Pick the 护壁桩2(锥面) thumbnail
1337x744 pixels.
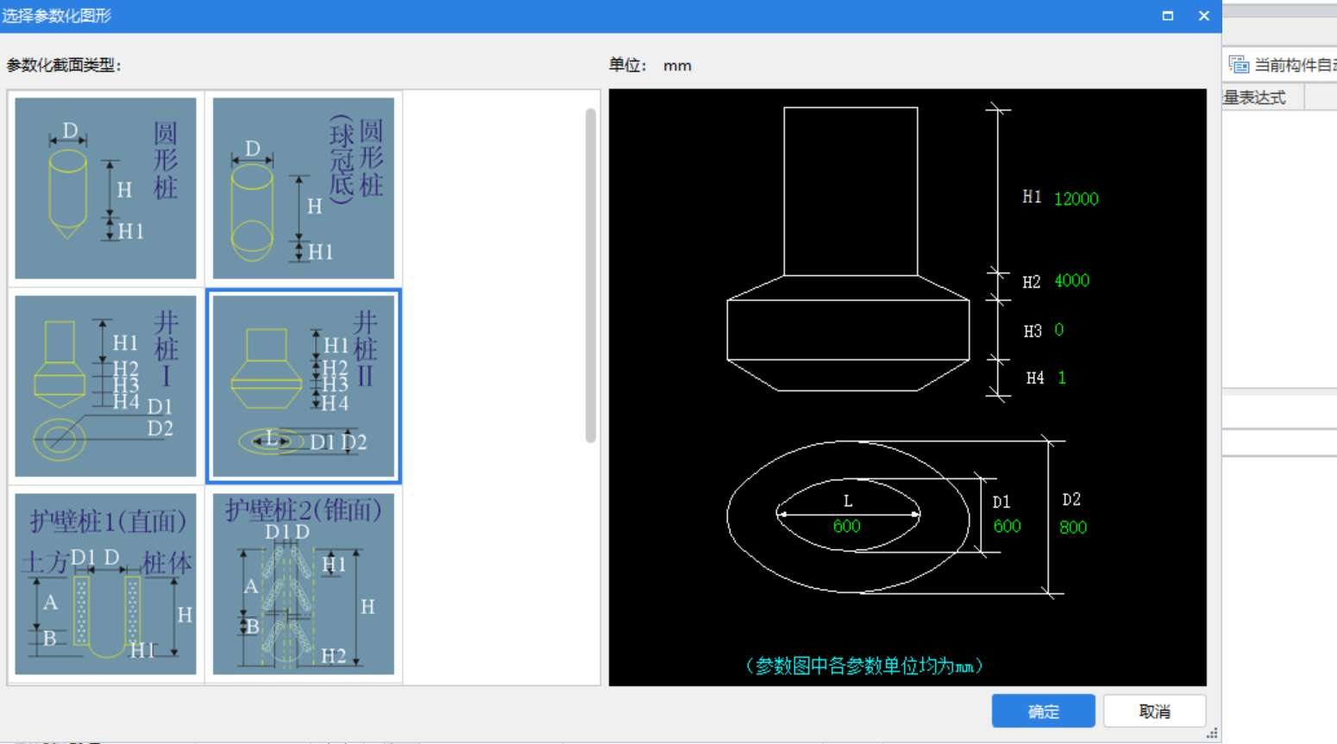[304, 584]
